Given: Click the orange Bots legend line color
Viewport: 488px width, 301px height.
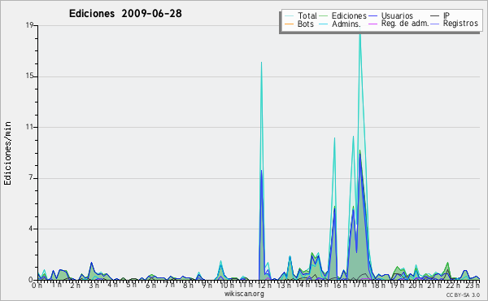Looking at the screenshot, I should click(289, 24).
